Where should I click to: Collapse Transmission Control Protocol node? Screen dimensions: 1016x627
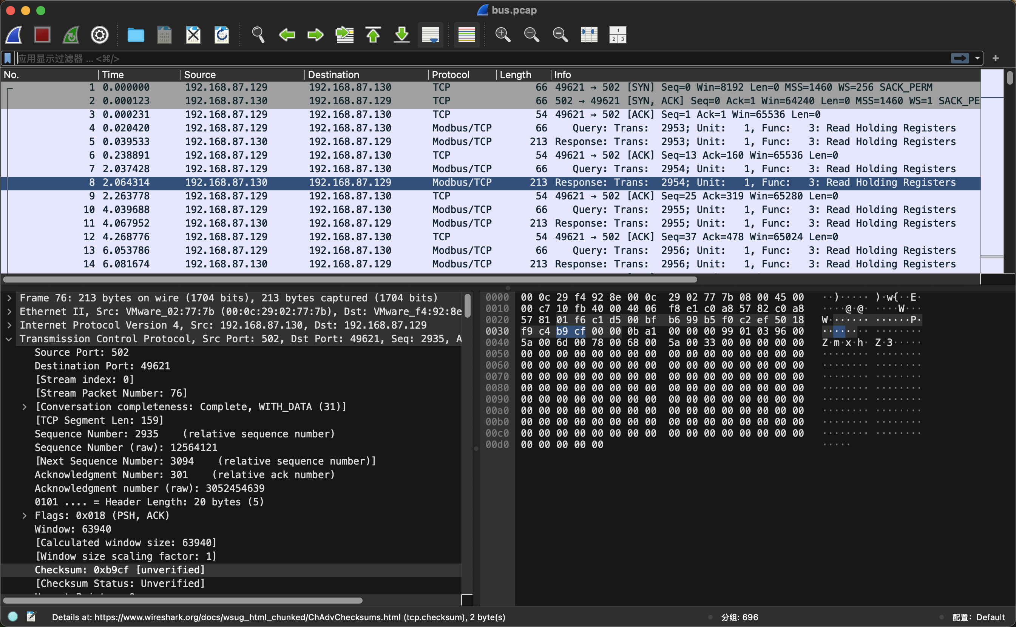[x=9, y=339]
